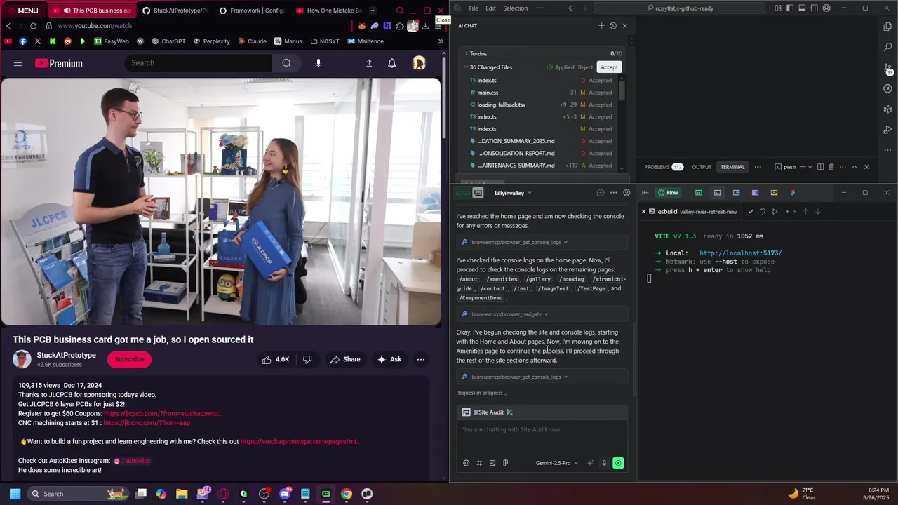Open Source Control icon with 33 badge
The width and height of the screenshot is (898, 505).
[x=887, y=69]
